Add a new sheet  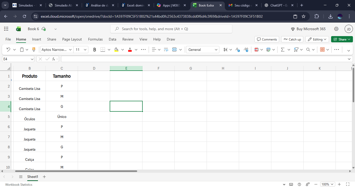[x=44, y=177]
